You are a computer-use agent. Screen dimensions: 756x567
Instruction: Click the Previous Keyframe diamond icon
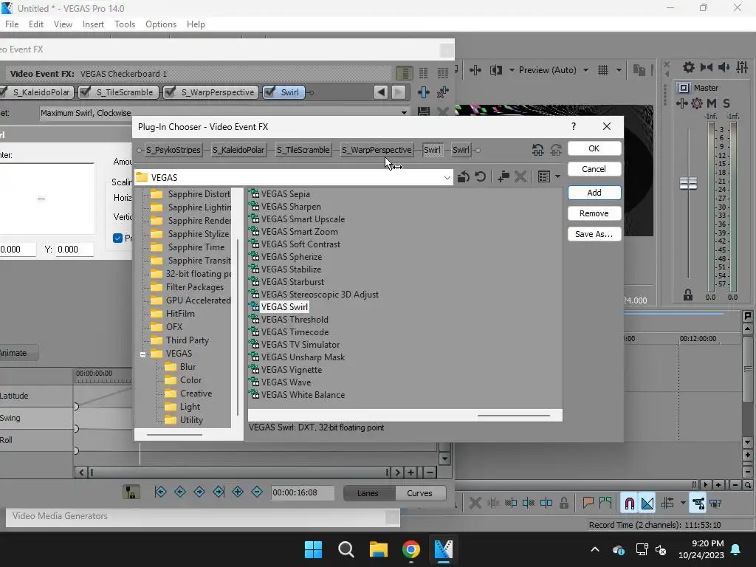(x=180, y=492)
